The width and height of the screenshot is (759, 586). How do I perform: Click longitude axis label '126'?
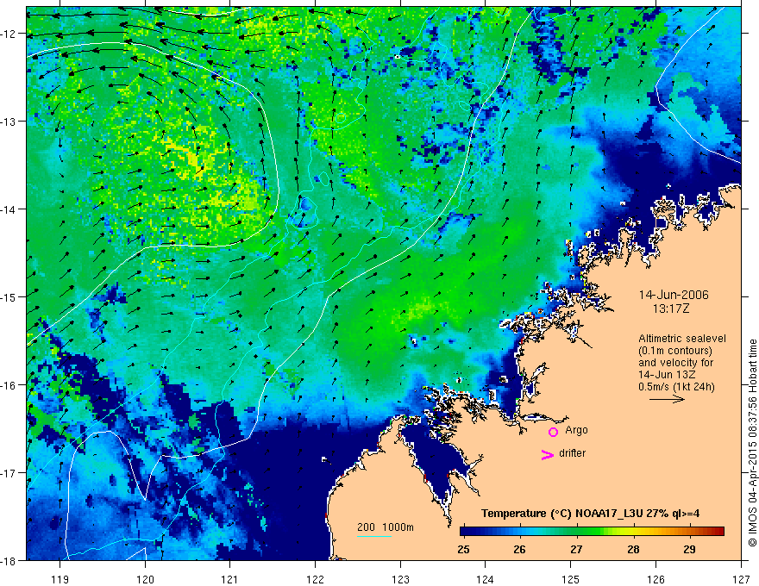[x=655, y=579]
